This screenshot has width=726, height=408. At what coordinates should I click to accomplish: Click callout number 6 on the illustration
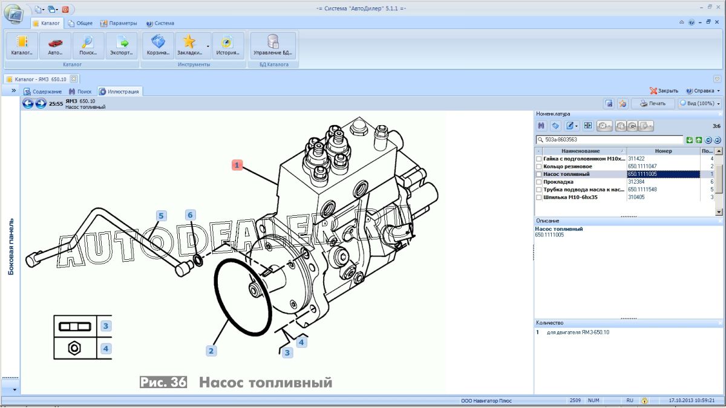(x=190, y=215)
